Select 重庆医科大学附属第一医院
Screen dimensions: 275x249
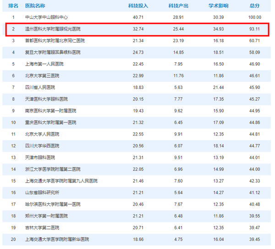pos(51,123)
